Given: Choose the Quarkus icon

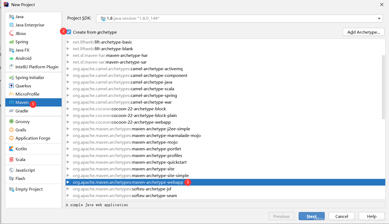Looking at the screenshot, I should click(11, 86).
